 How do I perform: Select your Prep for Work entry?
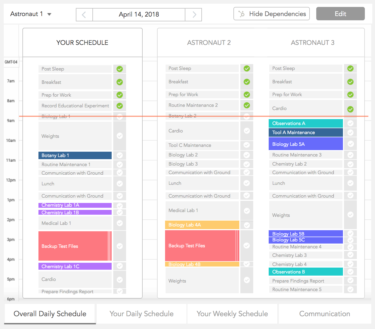click(75, 95)
